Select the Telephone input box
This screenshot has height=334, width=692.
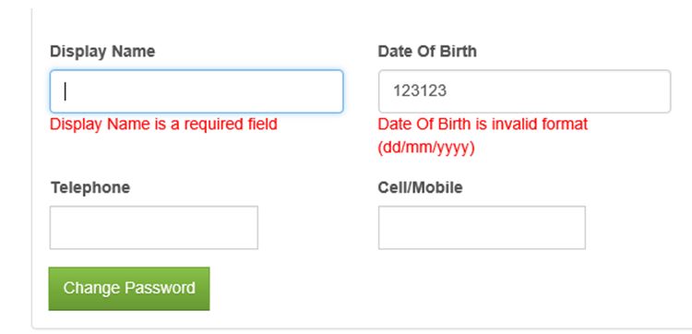click(x=153, y=227)
